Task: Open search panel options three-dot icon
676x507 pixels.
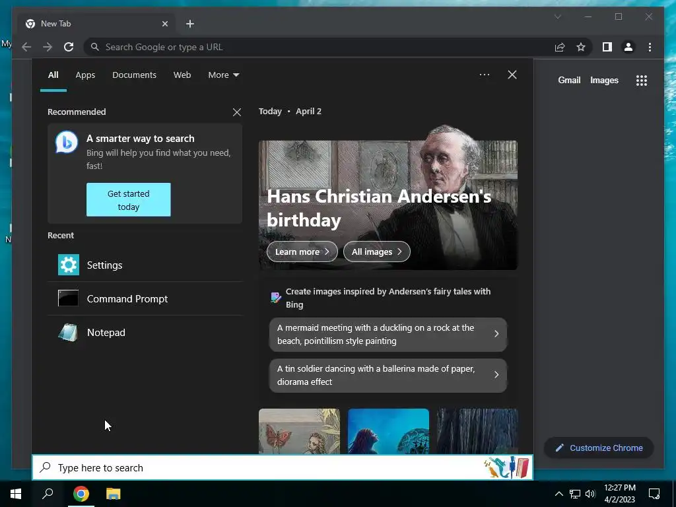Action: click(484, 75)
